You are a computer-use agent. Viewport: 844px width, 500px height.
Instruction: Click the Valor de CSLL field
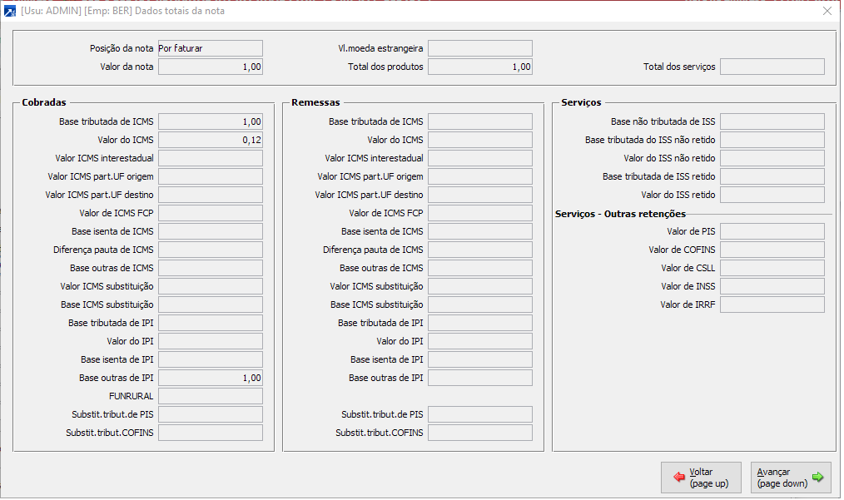click(772, 268)
